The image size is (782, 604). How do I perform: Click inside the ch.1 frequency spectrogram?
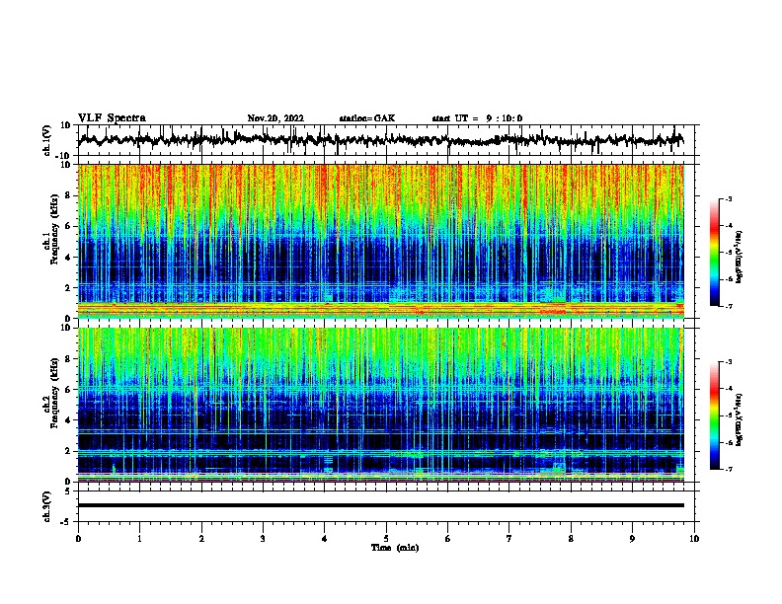tap(381, 241)
